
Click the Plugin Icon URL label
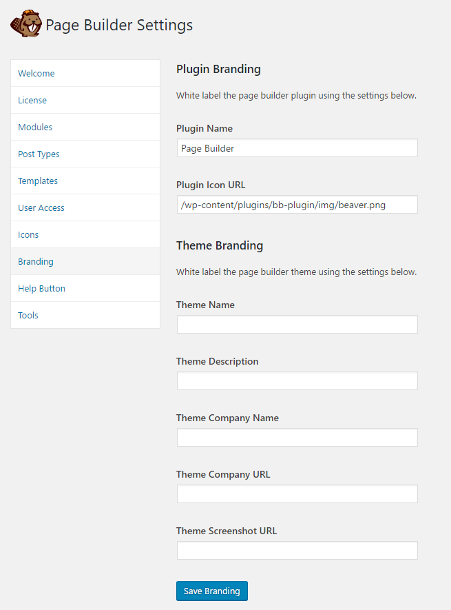pyautogui.click(x=211, y=185)
